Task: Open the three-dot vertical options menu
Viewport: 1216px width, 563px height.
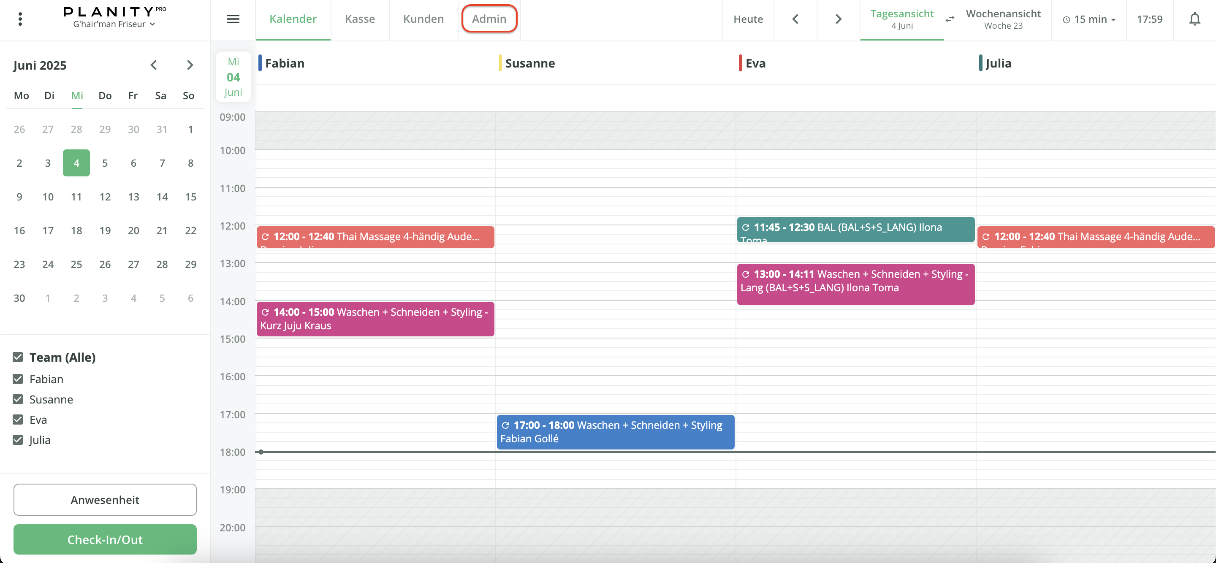Action: click(x=20, y=19)
